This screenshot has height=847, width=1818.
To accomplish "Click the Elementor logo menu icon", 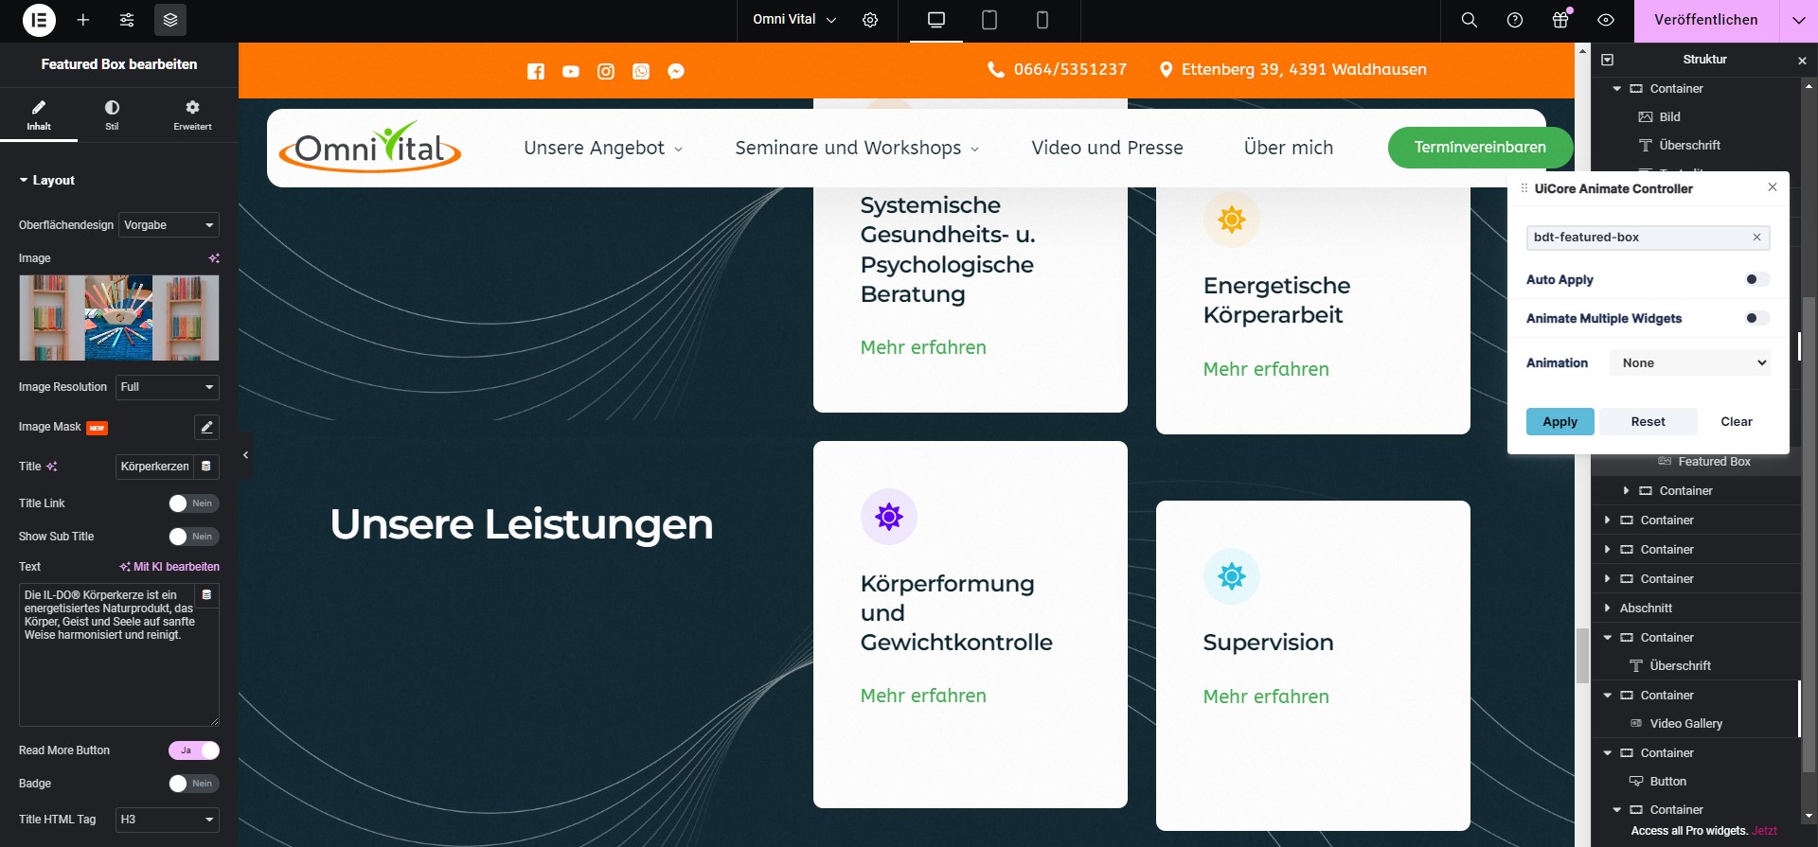I will coord(39,20).
